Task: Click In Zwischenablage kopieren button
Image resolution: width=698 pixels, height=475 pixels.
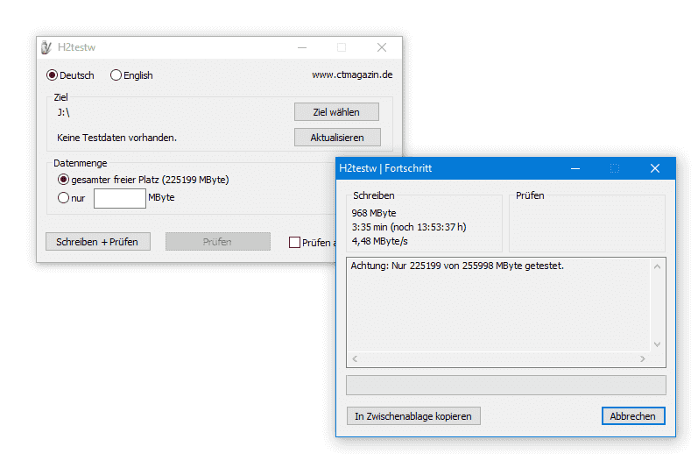Action: click(x=413, y=415)
